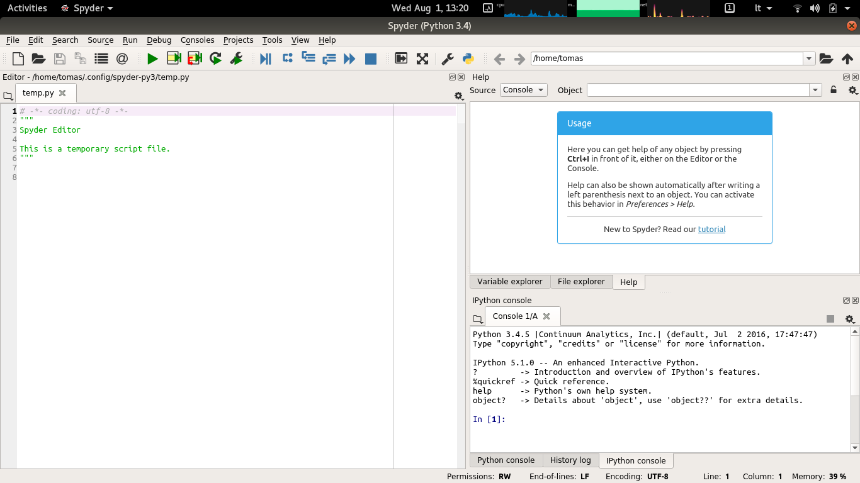This screenshot has height=483, width=860.
Task: Open the Consoles menu
Action: 198,40
